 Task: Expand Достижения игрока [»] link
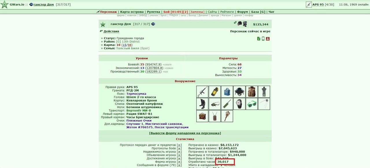[x=180, y=159]
